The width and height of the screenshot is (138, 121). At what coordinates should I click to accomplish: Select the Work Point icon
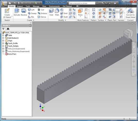point(86,13)
